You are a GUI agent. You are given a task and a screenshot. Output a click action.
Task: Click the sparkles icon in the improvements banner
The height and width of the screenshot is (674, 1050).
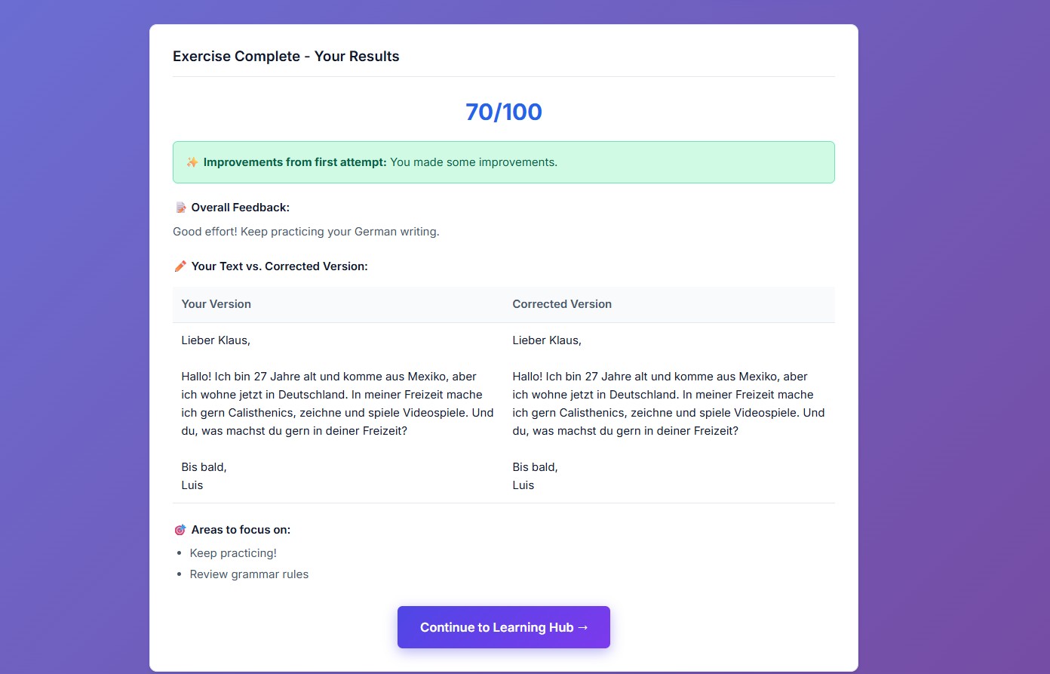click(191, 162)
